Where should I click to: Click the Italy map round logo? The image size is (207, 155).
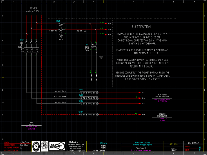pos(36,146)
